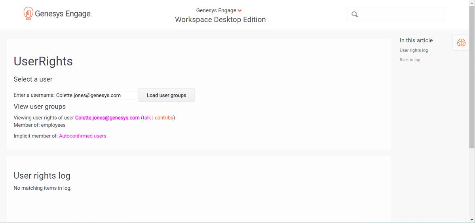Click Back to top link

coord(410,60)
